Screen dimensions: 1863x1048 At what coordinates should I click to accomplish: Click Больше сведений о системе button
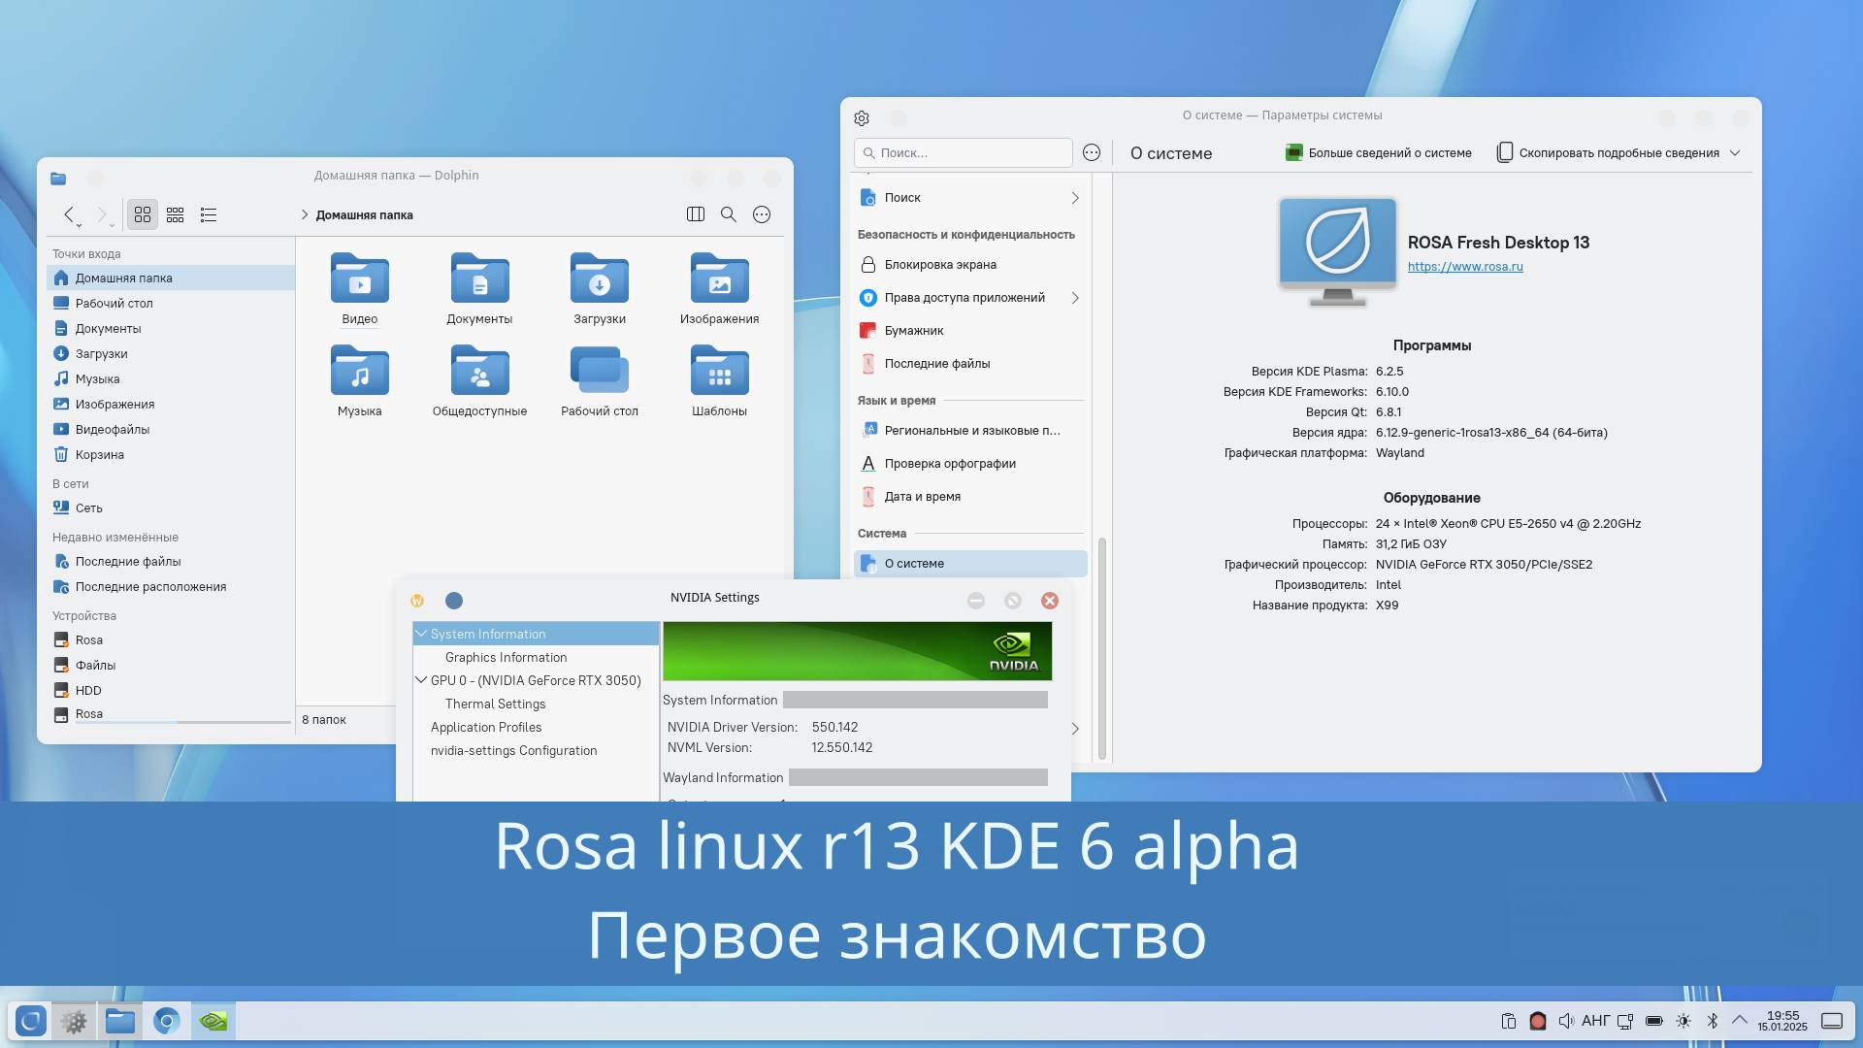1378,153
